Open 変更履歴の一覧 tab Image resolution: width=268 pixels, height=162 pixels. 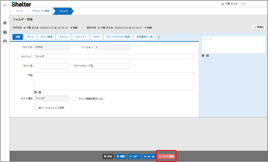pos(144,37)
